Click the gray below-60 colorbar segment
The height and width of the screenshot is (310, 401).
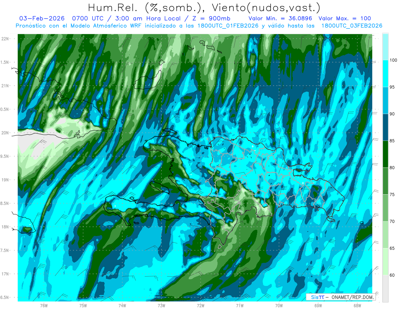pyautogui.click(x=385, y=288)
